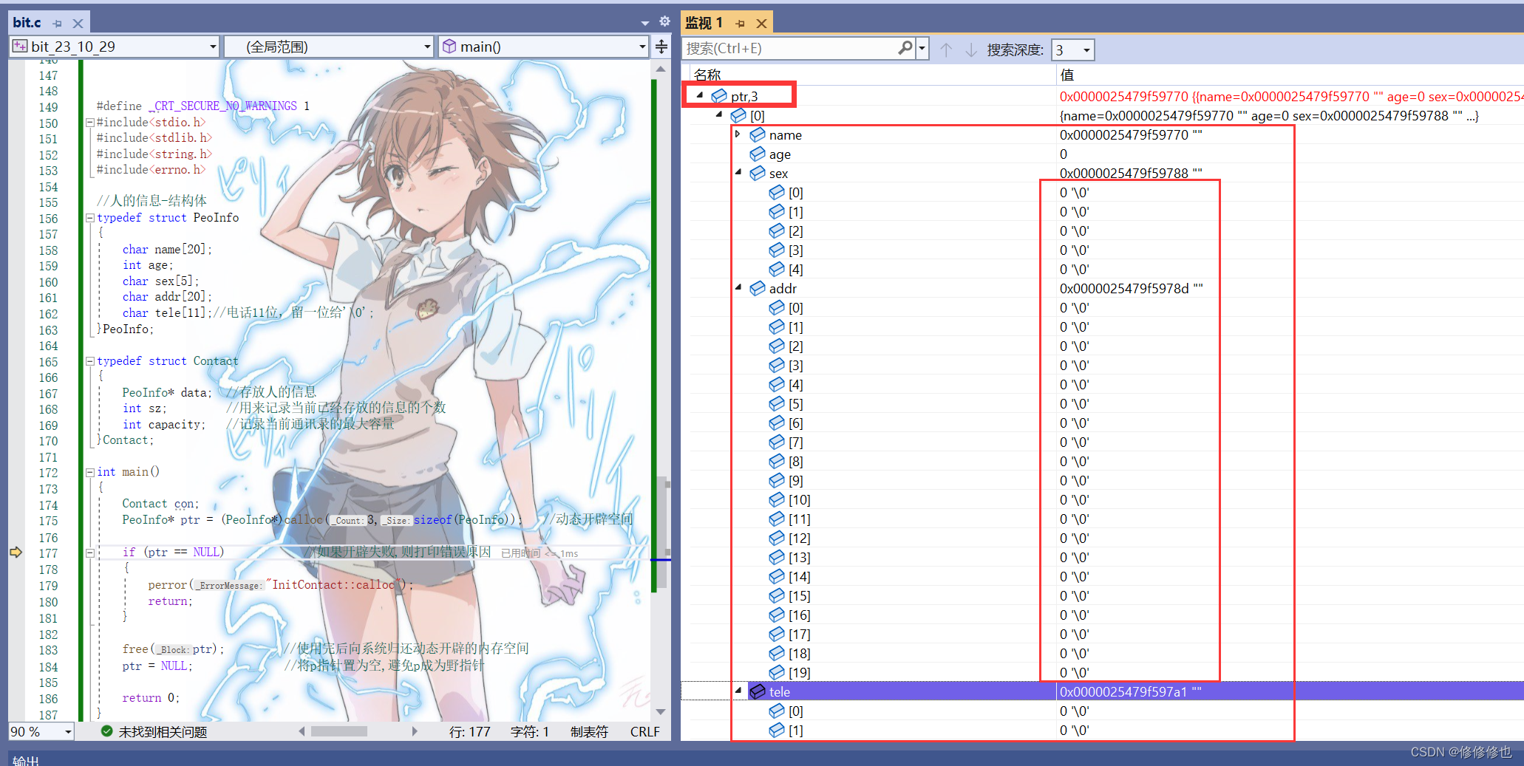Click the watch search input field
1524x766 pixels.
point(789,49)
